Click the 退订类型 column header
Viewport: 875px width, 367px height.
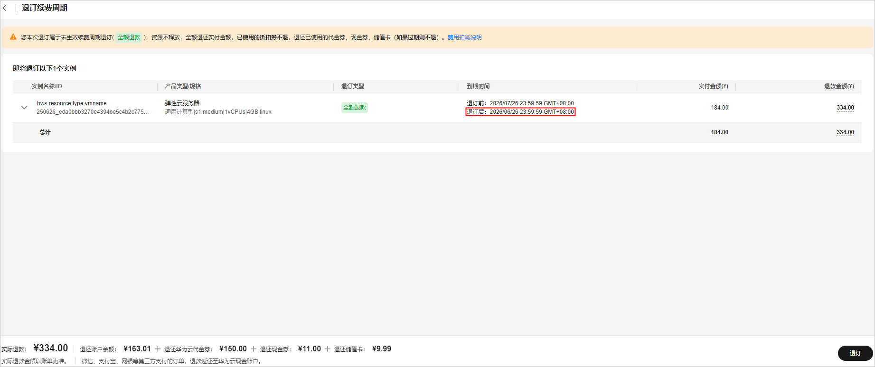pos(353,86)
